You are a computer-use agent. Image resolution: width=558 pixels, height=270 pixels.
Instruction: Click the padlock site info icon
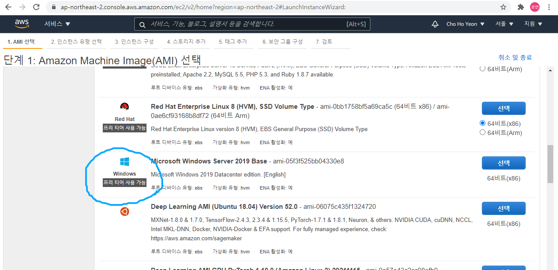click(x=54, y=7)
